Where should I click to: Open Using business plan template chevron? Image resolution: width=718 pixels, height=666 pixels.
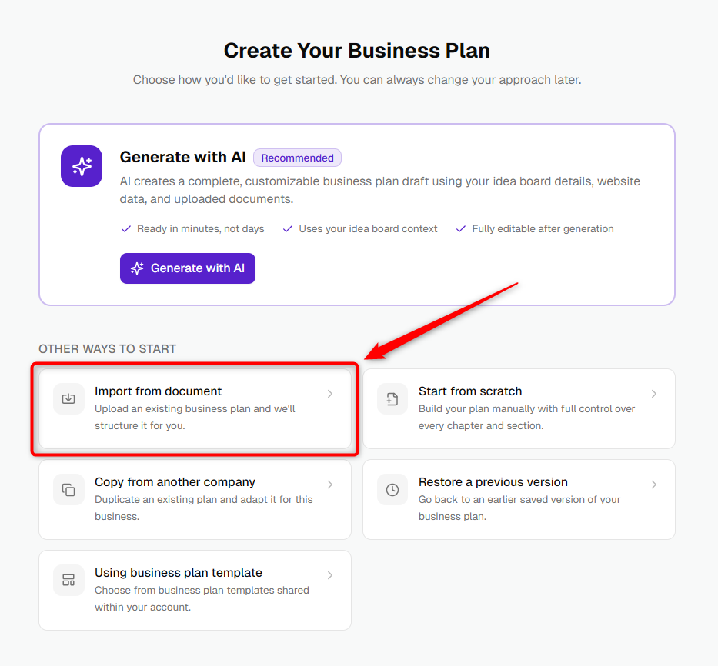tap(330, 575)
